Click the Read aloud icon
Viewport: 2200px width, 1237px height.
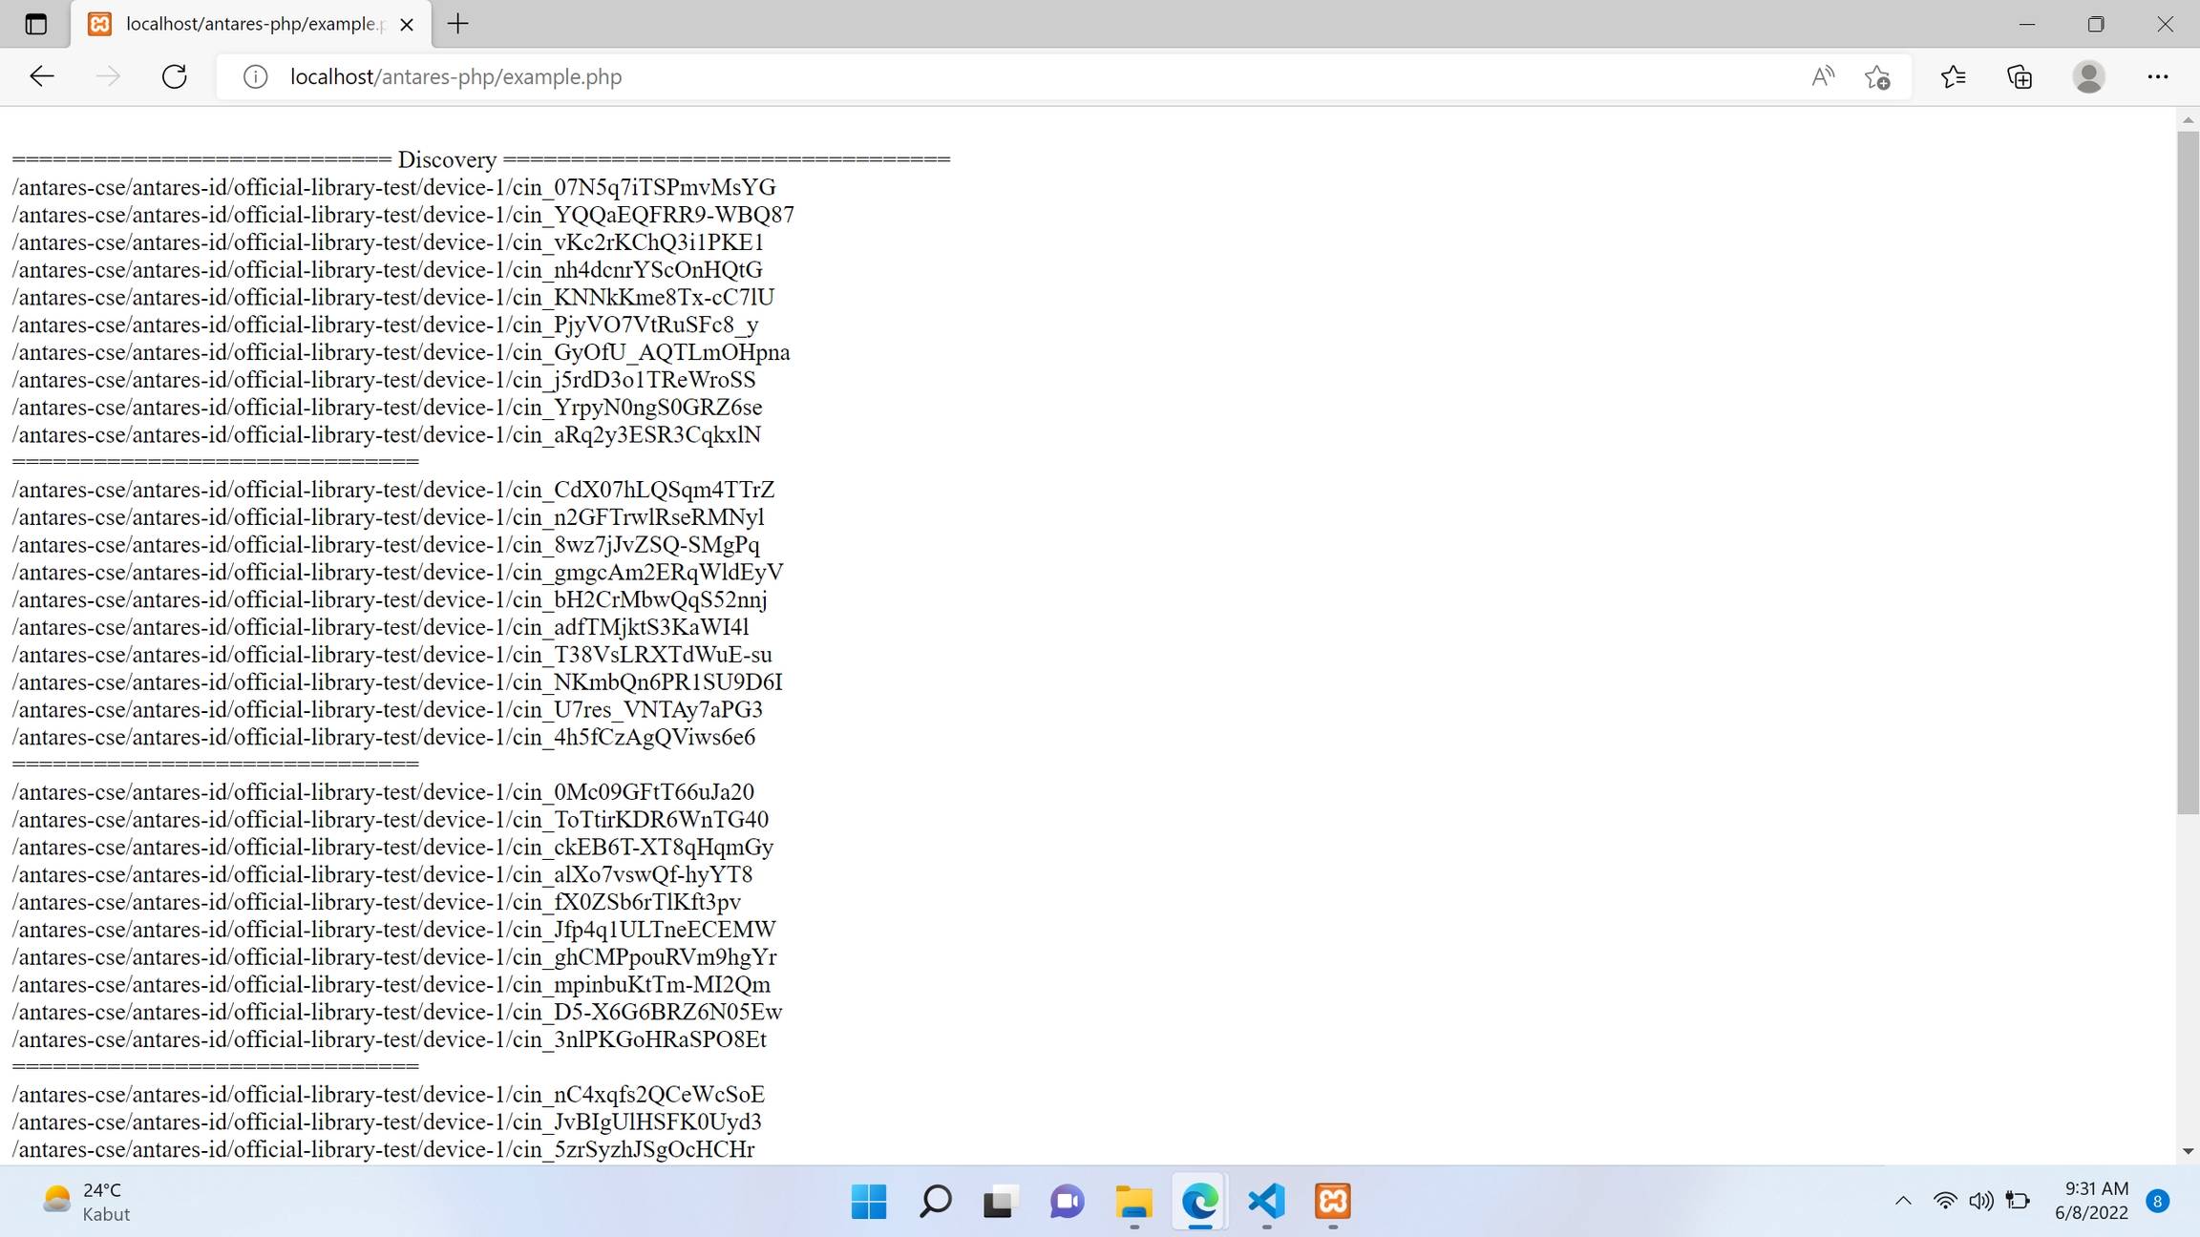coord(1822,76)
